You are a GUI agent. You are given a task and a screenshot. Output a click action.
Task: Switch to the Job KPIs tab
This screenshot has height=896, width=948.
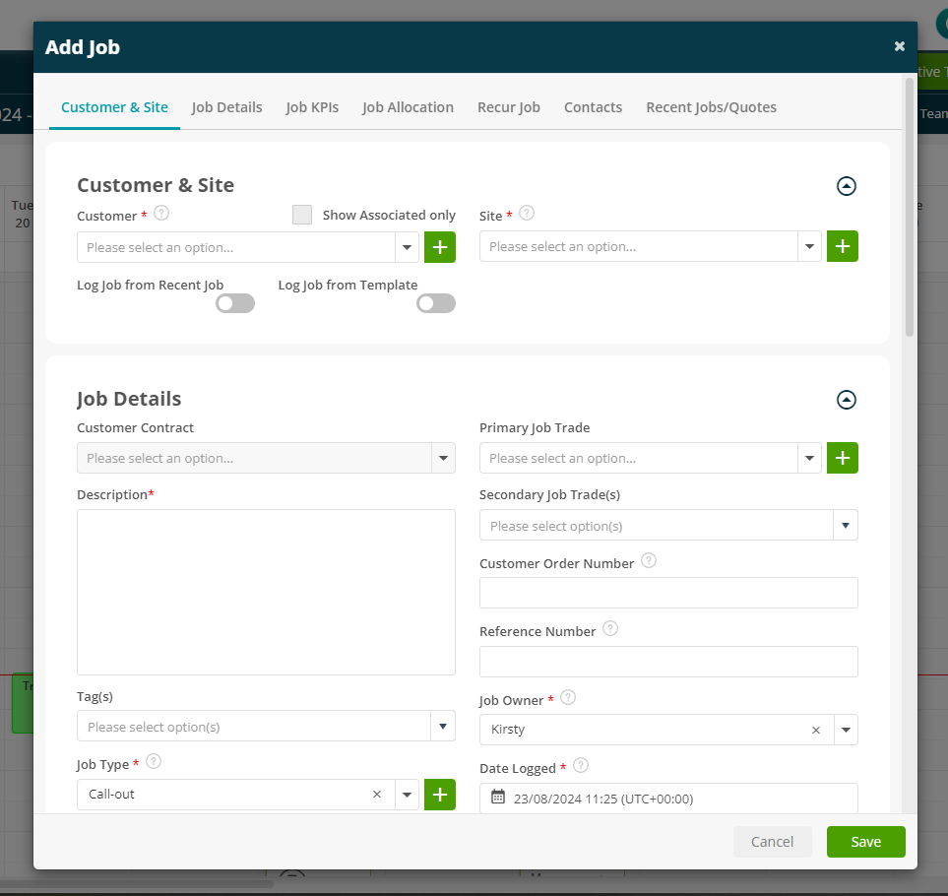[312, 107]
